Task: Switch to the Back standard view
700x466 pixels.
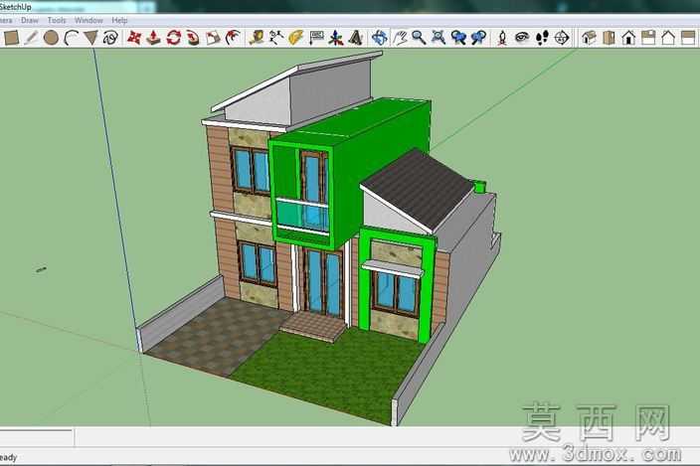Action: coord(668,38)
